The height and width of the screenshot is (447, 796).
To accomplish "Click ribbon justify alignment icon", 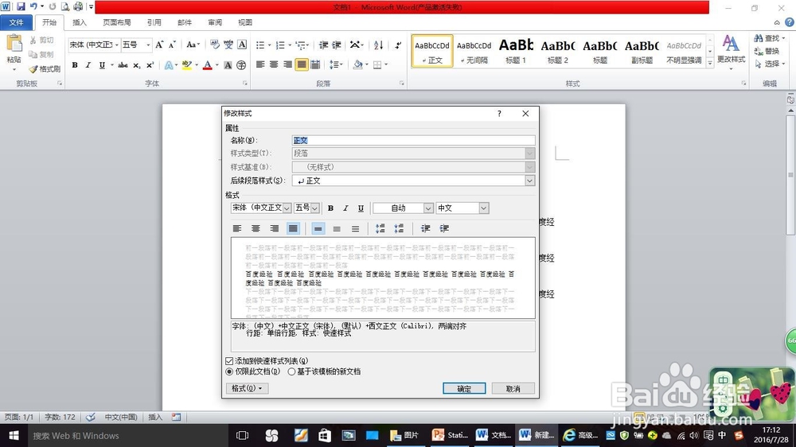I will click(x=302, y=64).
